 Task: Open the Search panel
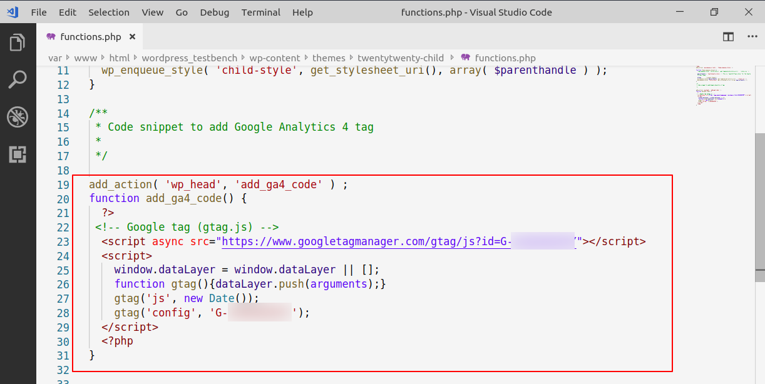18,79
